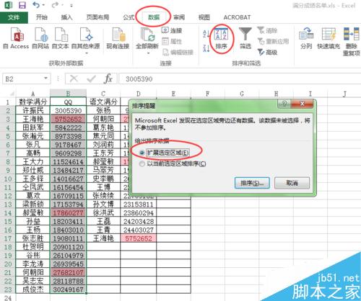The image size is (361, 301).
Task: Sort descending Z to A icon
Action: (x=206, y=48)
